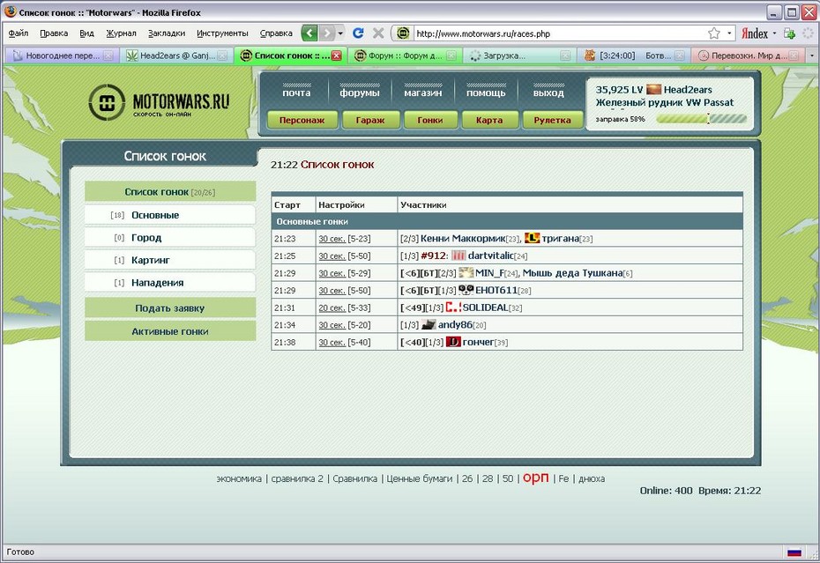Open the tab list dropdown arrow

coord(812,56)
